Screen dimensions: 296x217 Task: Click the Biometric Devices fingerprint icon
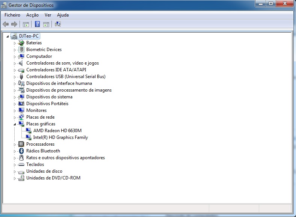[21, 50]
